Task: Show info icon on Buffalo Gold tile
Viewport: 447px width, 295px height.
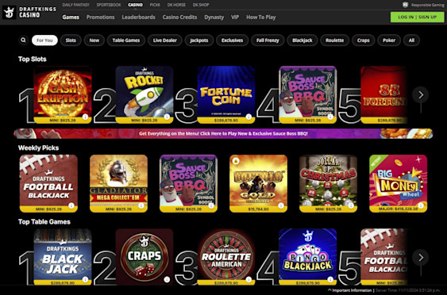Action: click(x=281, y=205)
